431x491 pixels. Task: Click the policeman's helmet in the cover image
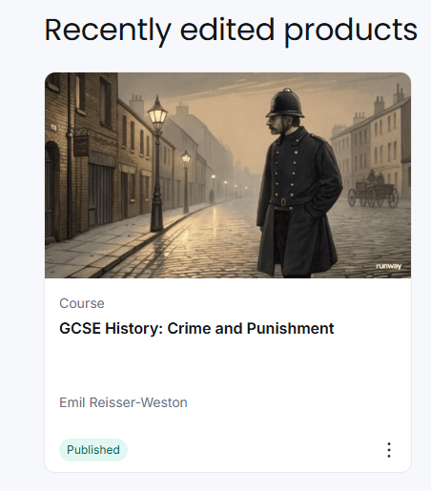coord(285,103)
